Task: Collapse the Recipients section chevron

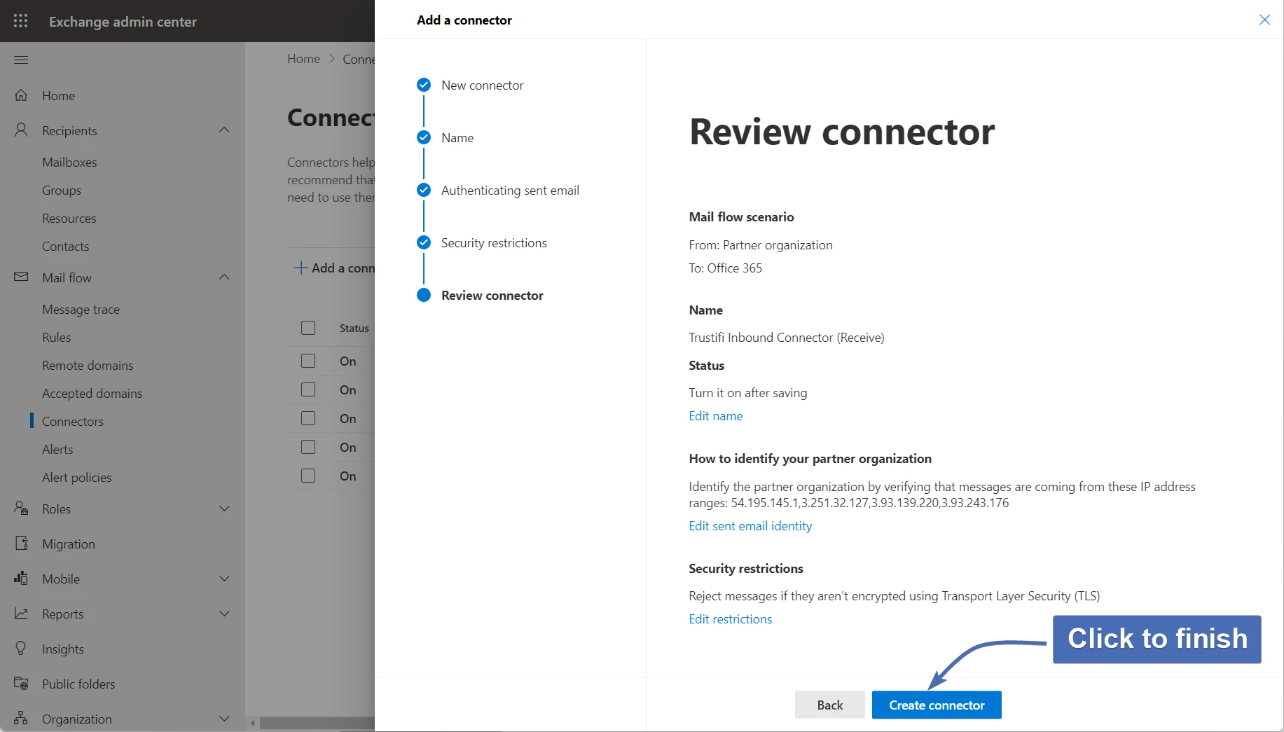Action: click(x=224, y=130)
